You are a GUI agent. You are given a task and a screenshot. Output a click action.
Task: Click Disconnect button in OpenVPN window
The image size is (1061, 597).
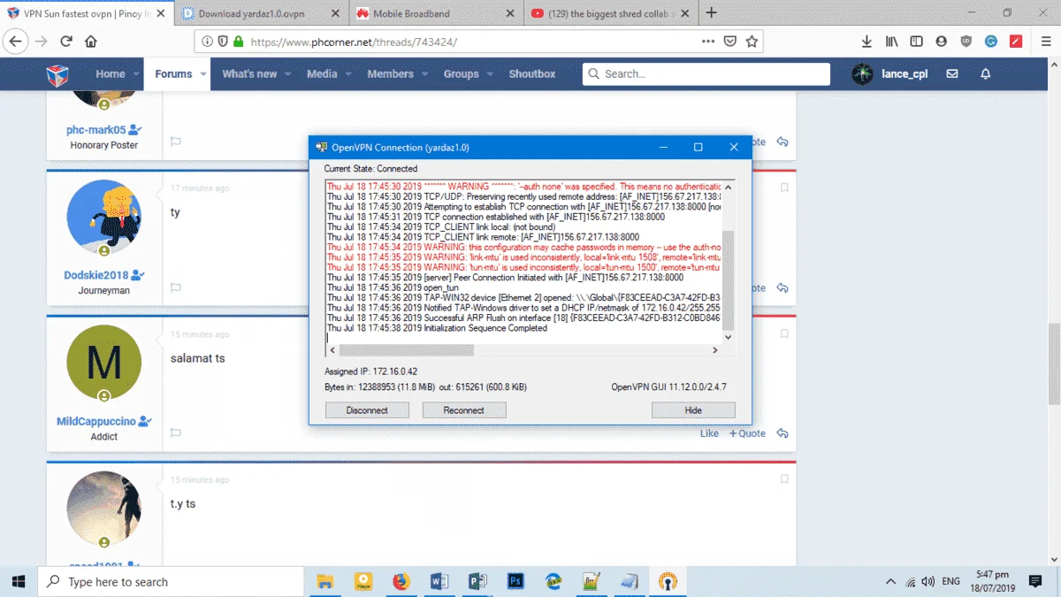(x=367, y=410)
